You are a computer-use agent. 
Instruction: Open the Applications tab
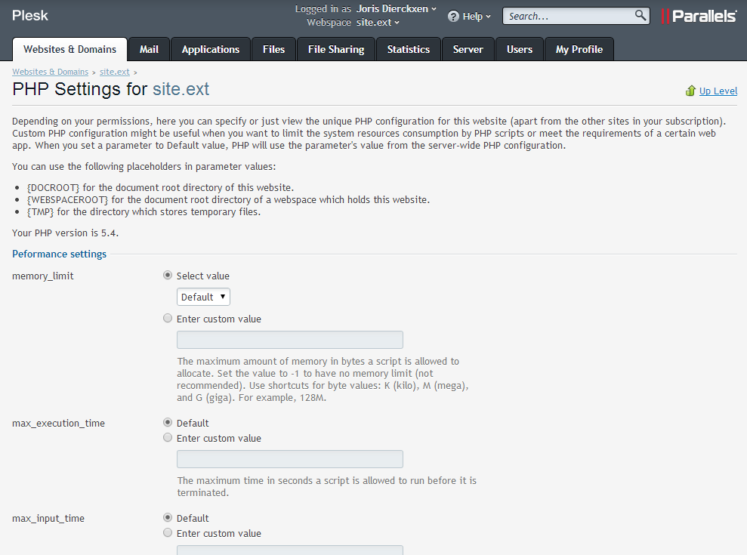(x=211, y=50)
